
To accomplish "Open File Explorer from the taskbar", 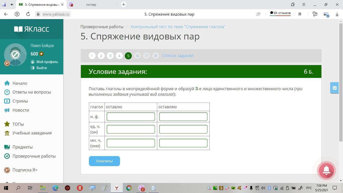I will pyautogui.click(x=43, y=188).
